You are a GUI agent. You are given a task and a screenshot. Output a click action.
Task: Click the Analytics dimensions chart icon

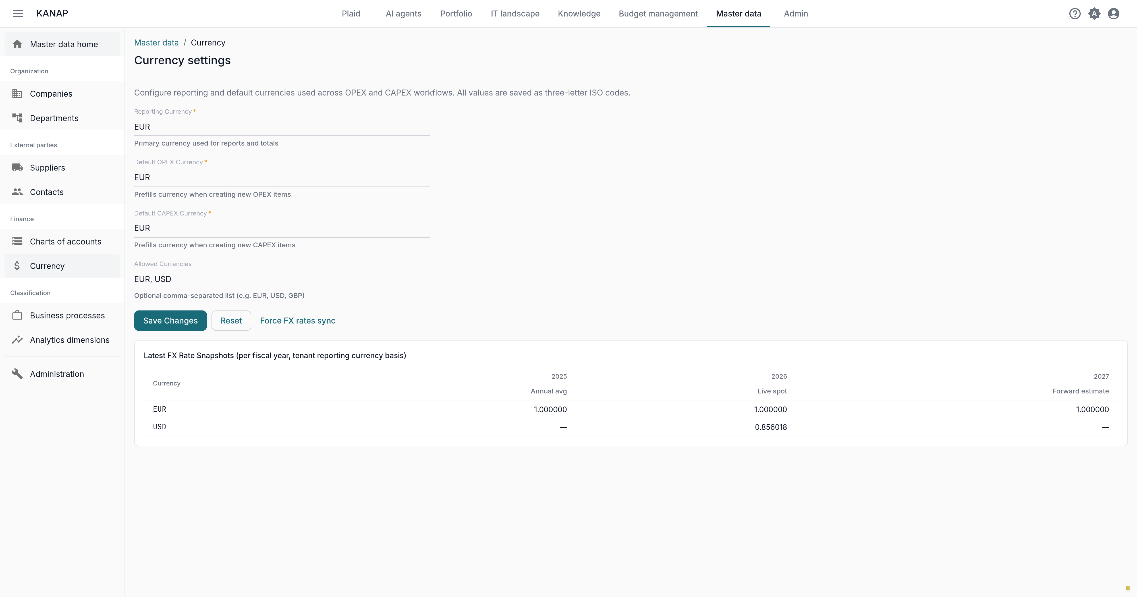[17, 339]
